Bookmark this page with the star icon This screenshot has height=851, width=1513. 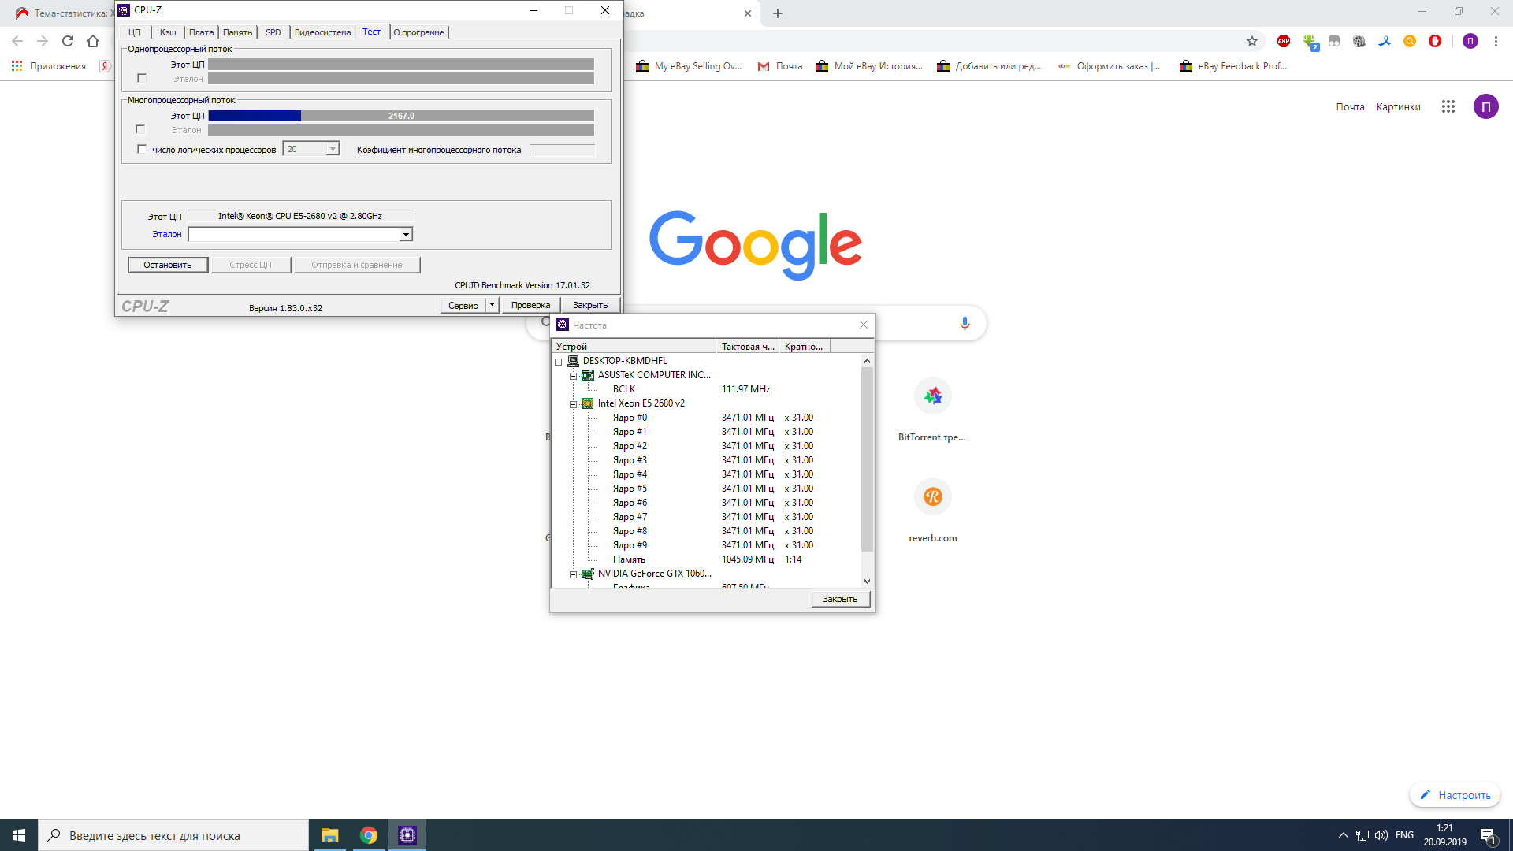click(1252, 41)
